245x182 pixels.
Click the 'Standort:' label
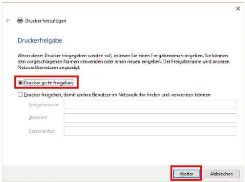pos(38,117)
